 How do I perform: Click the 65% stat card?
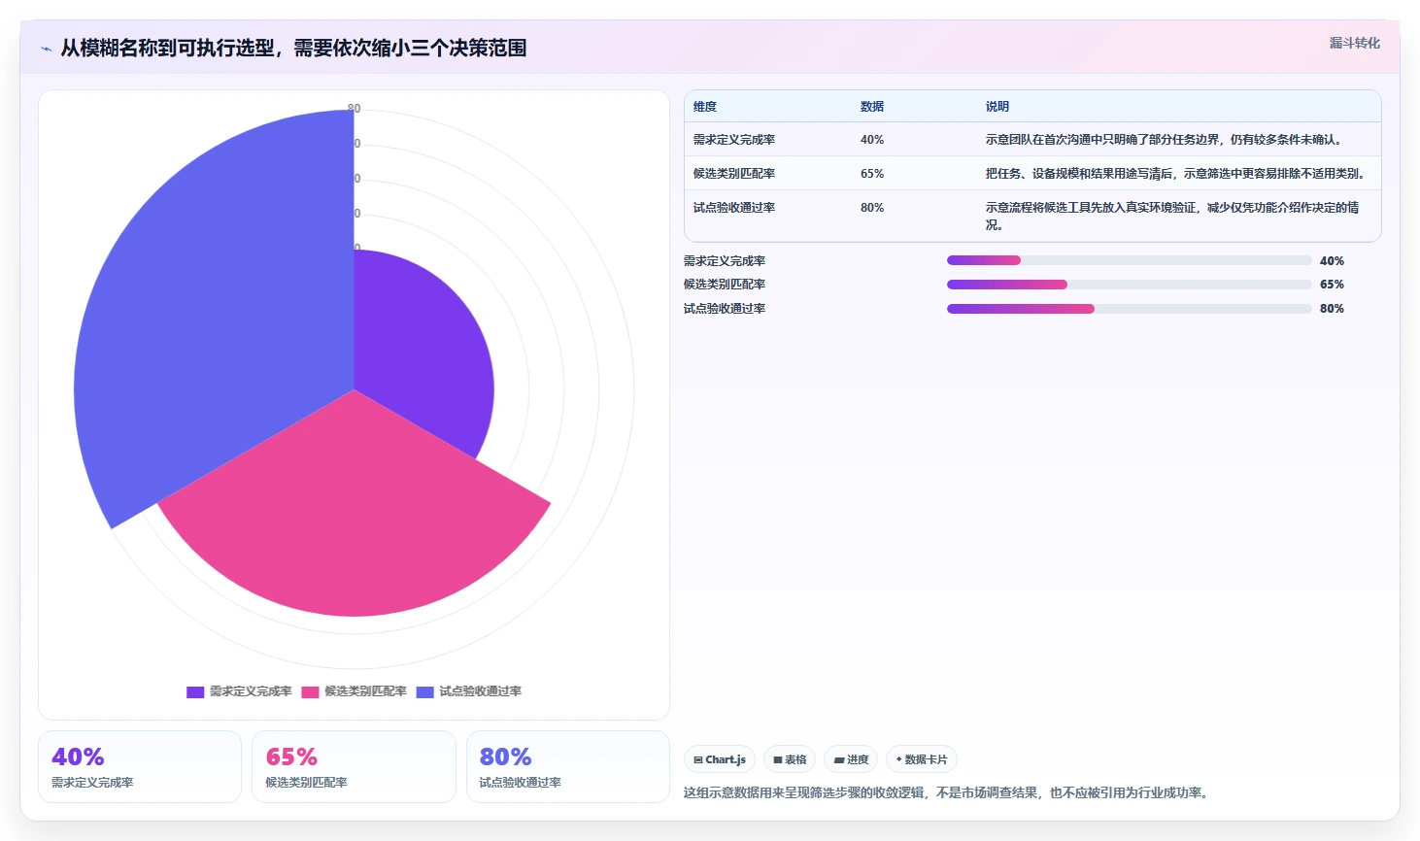[x=354, y=767]
